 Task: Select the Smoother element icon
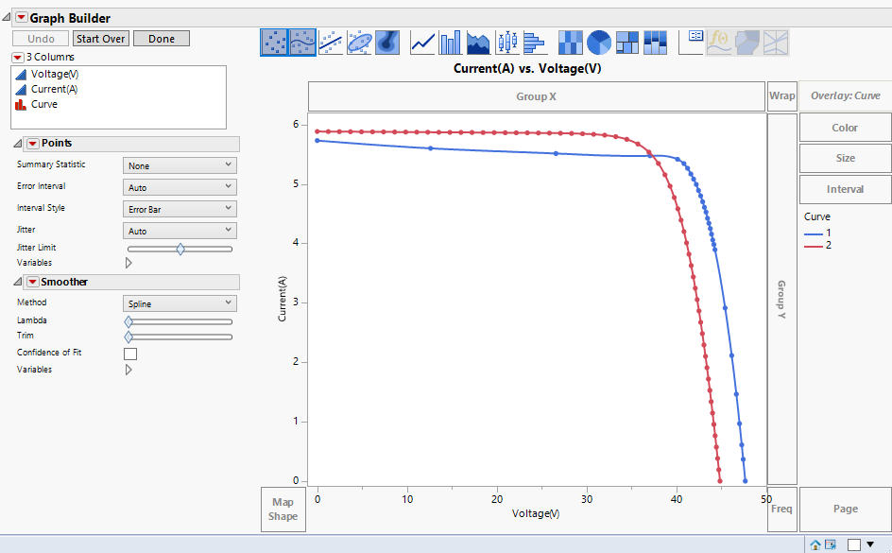[x=301, y=43]
